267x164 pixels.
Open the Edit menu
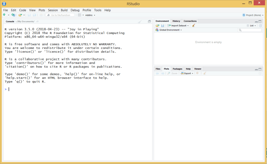13,10
